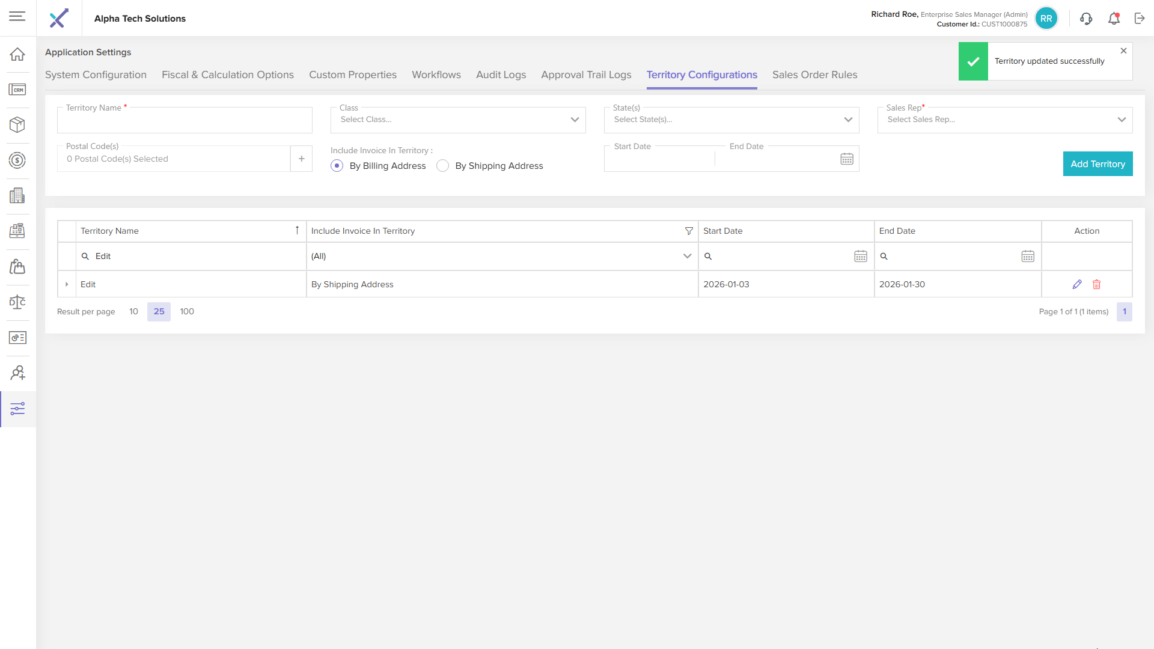The width and height of the screenshot is (1154, 649).
Task: Click the Territory Name input field
Action: click(x=185, y=122)
